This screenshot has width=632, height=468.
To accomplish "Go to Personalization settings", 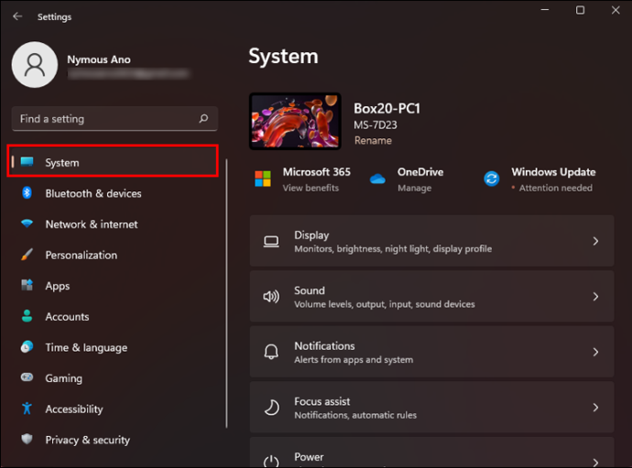I will (113, 255).
